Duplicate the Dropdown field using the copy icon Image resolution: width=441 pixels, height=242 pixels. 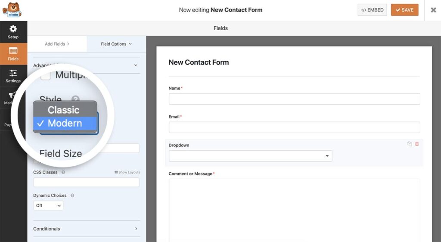coord(409,144)
